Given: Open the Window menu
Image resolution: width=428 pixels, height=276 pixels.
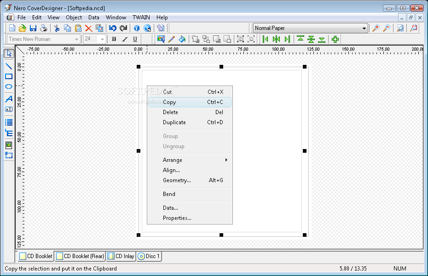Looking at the screenshot, I should click(116, 17).
